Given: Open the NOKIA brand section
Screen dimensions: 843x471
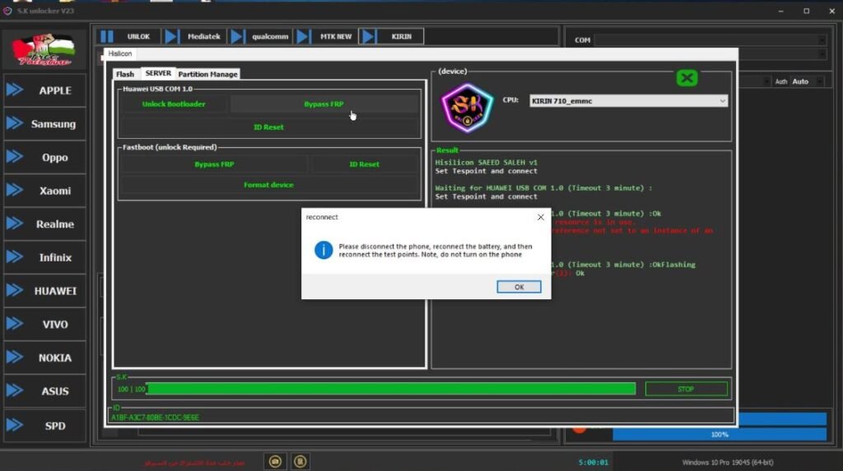Looking at the screenshot, I should pyautogui.click(x=44, y=358).
